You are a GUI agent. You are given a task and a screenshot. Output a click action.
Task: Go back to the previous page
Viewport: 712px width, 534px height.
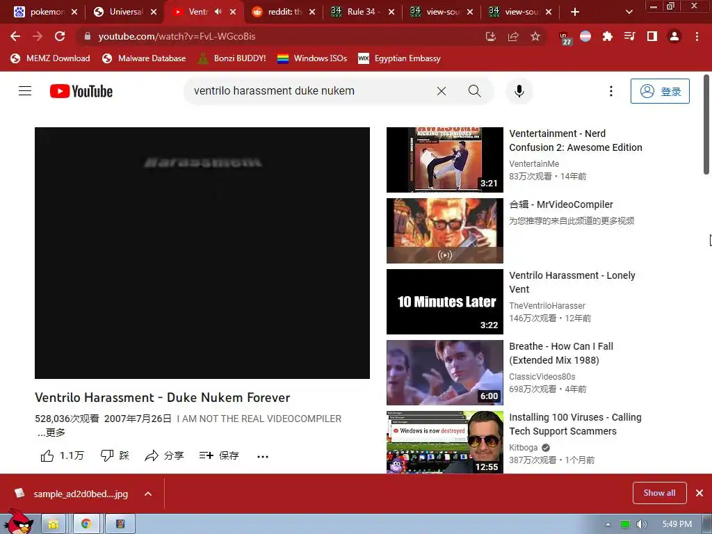(x=15, y=36)
